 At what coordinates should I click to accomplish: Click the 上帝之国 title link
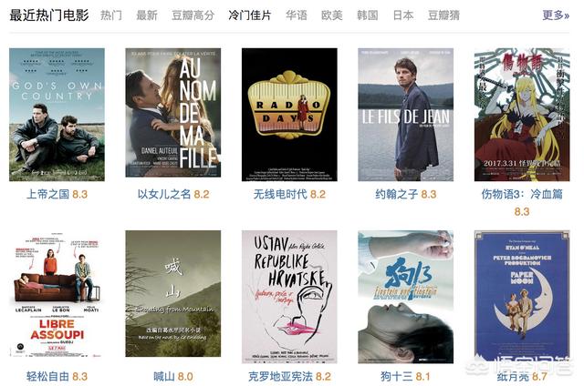point(48,194)
